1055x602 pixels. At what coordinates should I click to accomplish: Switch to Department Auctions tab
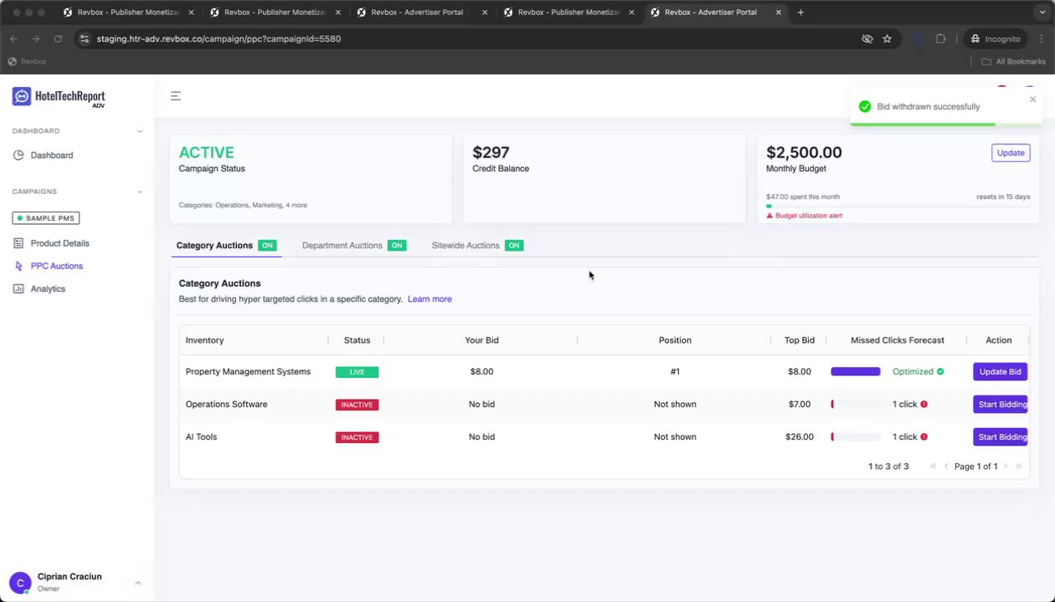pyautogui.click(x=342, y=245)
